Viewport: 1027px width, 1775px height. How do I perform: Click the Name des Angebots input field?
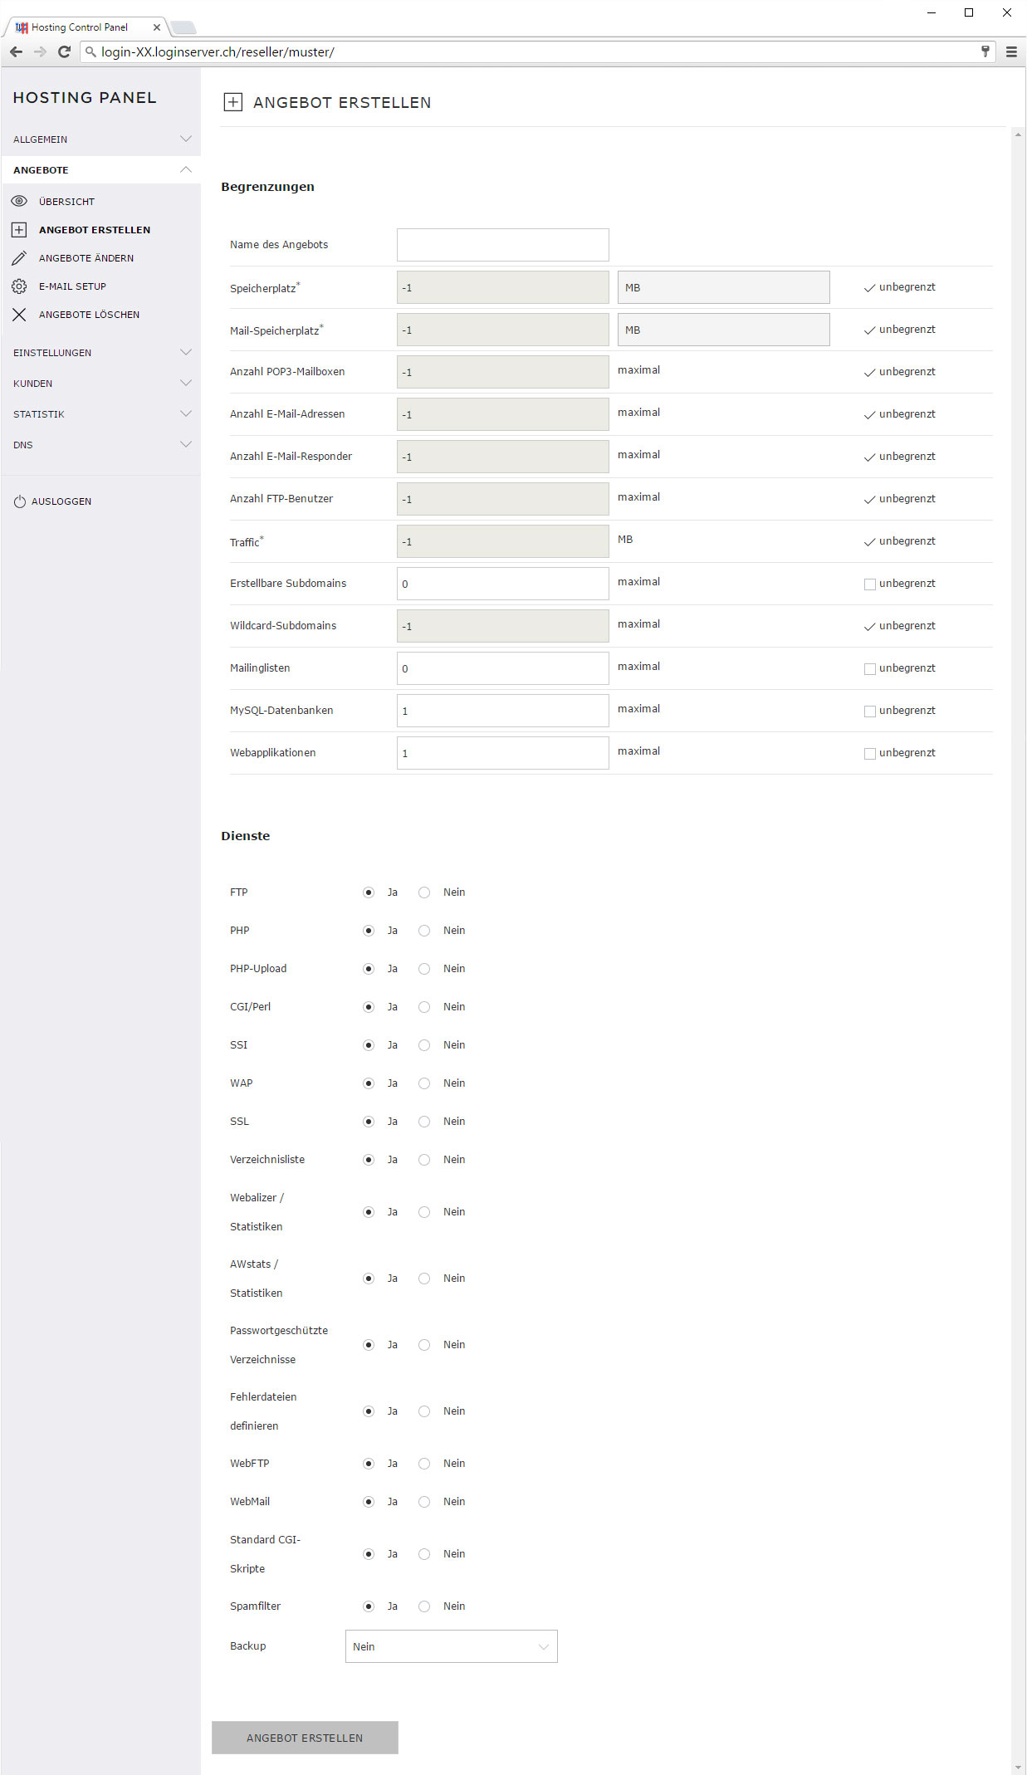pos(502,245)
